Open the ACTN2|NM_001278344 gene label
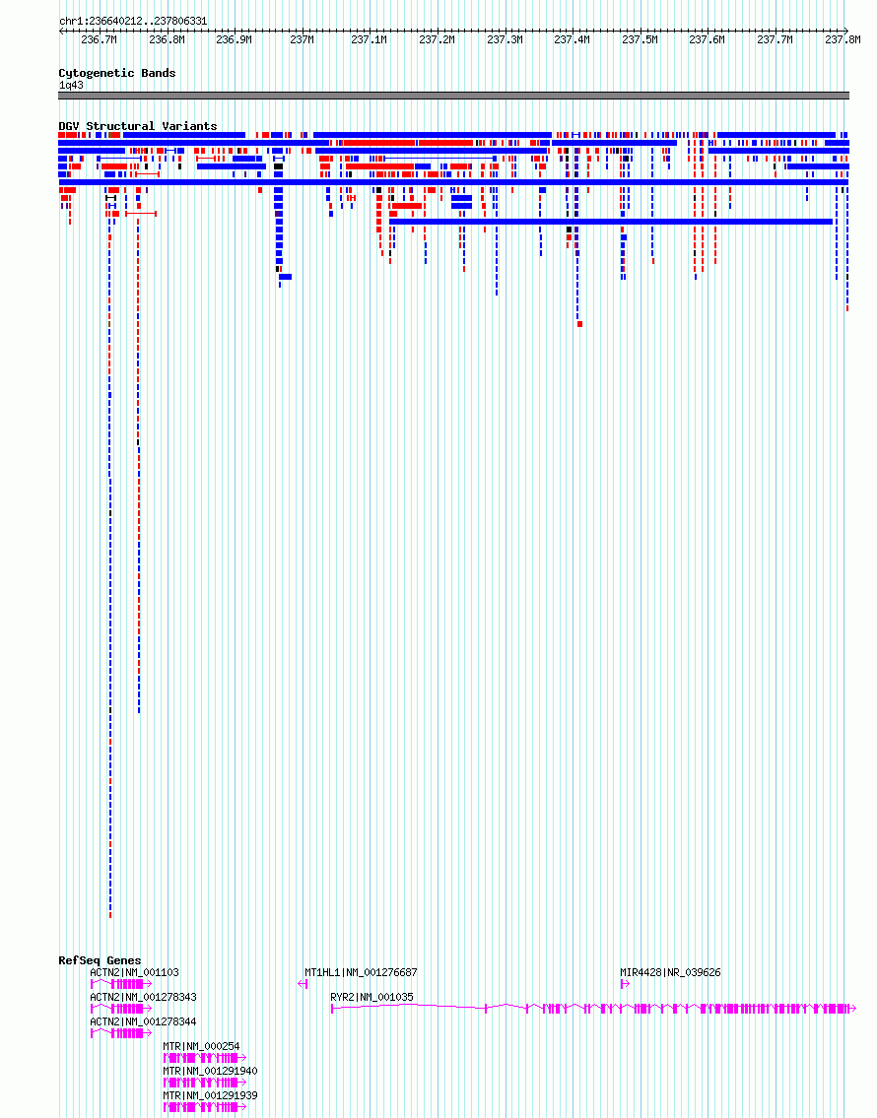Screen dimensions: 877x1118 143,1021
